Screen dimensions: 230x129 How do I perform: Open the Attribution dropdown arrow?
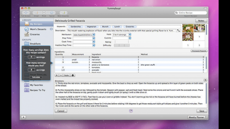94,35
